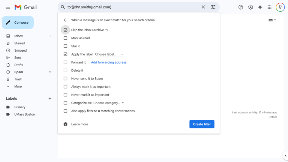
Task: Open the search options filter icon
Action: point(213,7)
